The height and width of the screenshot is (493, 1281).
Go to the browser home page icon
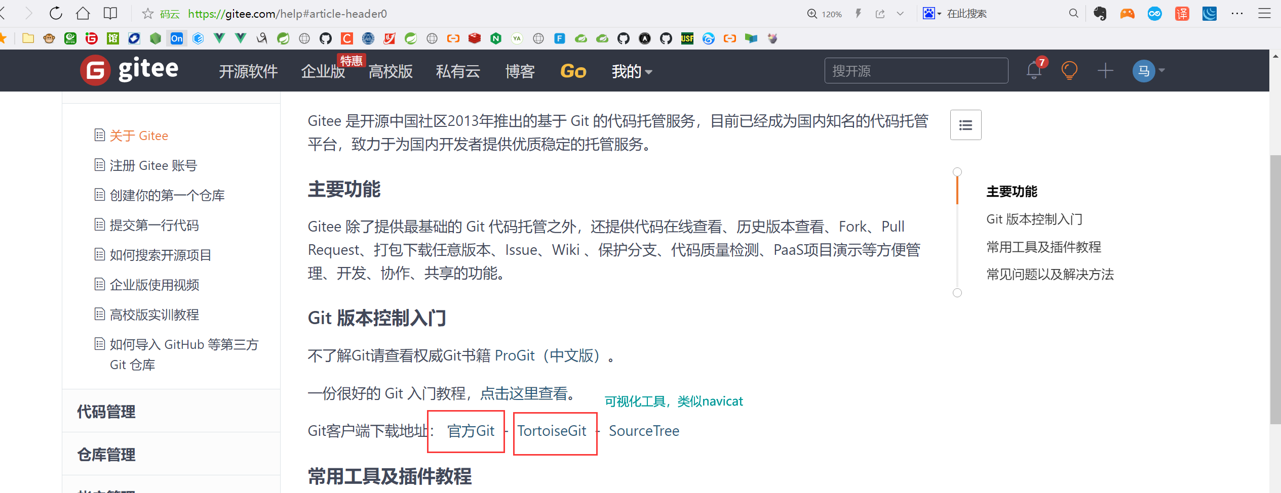(x=83, y=14)
